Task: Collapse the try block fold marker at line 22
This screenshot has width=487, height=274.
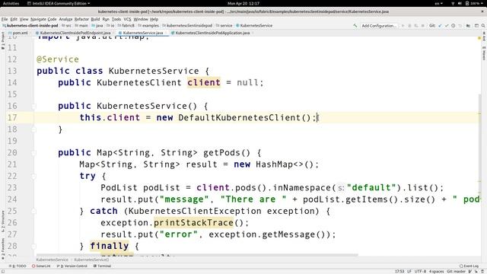Action: coord(33,176)
